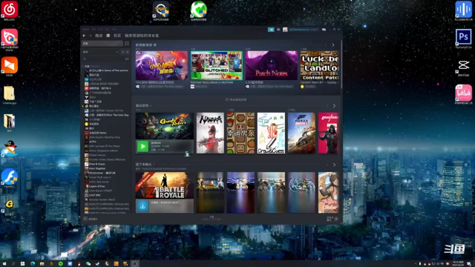Show recent games clock icon in sidebar

click(123, 52)
